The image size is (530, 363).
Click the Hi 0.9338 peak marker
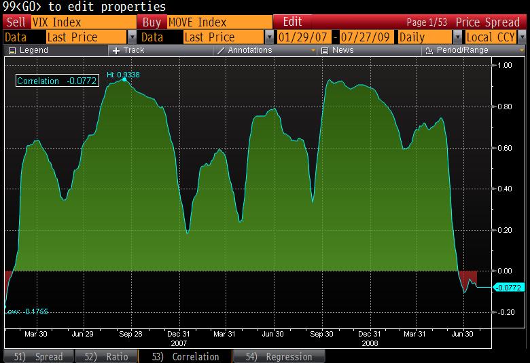[x=124, y=79]
